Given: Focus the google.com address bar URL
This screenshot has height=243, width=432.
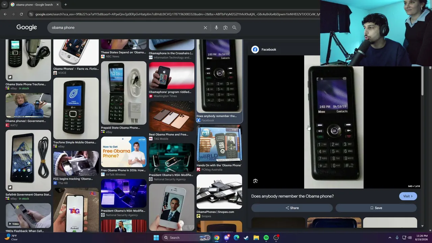Looking at the screenshot, I should click(178, 14).
